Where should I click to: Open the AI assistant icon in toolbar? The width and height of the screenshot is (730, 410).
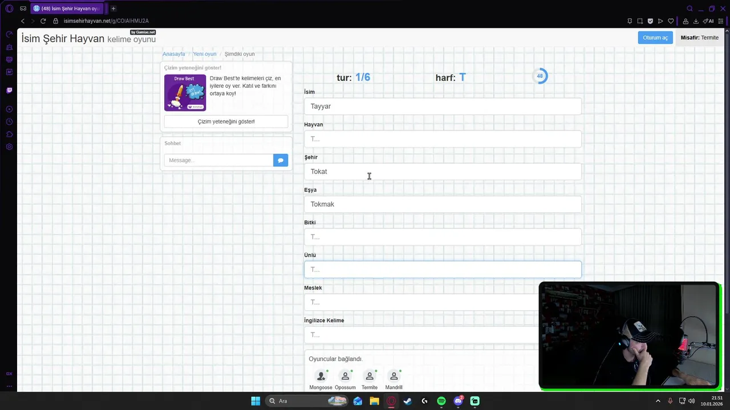coord(708,21)
